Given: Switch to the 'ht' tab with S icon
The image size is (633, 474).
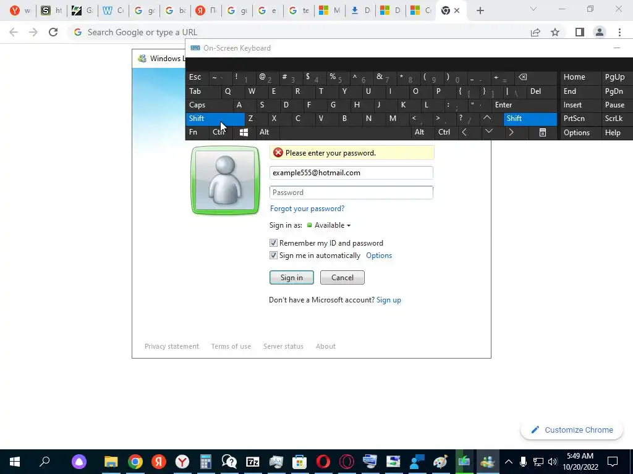Looking at the screenshot, I should tap(51, 10).
